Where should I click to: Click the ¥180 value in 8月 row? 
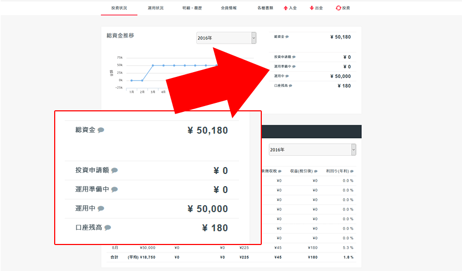point(313,248)
